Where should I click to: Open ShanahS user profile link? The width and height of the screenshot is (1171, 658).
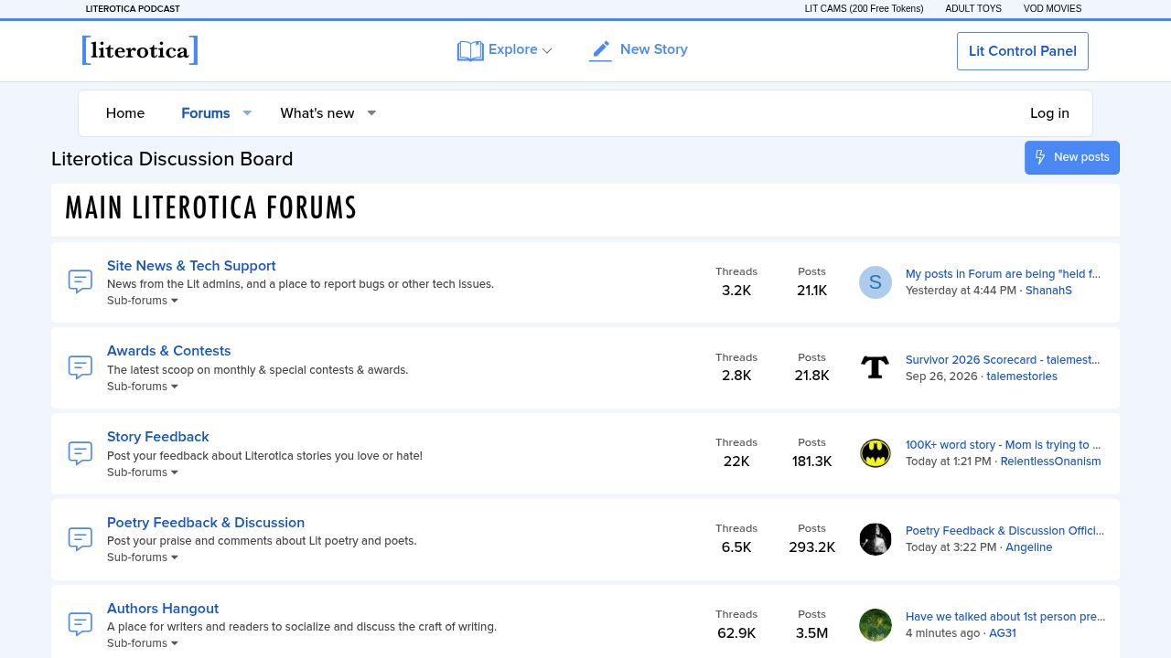pos(1048,291)
